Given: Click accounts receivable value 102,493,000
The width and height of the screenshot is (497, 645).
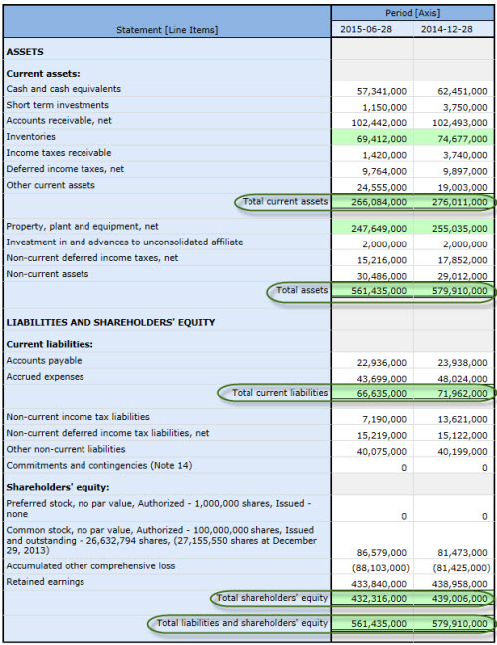Looking at the screenshot, I should click(x=460, y=123).
